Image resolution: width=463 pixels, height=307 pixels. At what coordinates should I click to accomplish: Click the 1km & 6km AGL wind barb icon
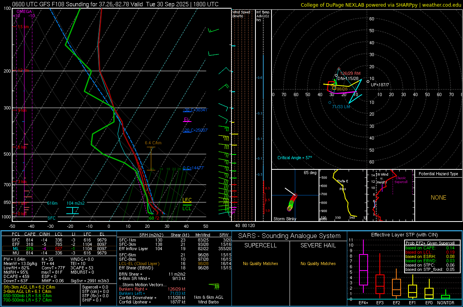214,286
